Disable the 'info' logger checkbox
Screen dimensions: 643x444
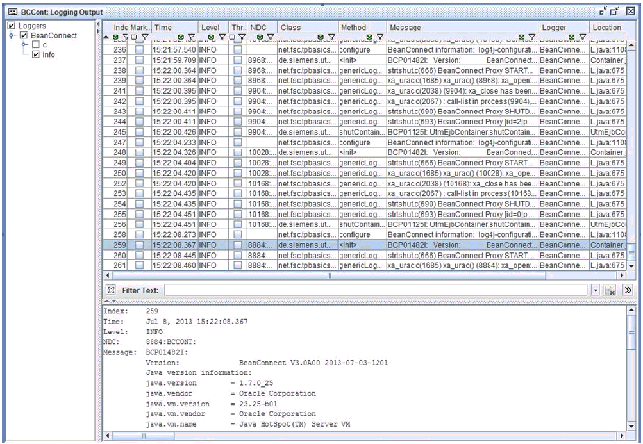pos(37,54)
